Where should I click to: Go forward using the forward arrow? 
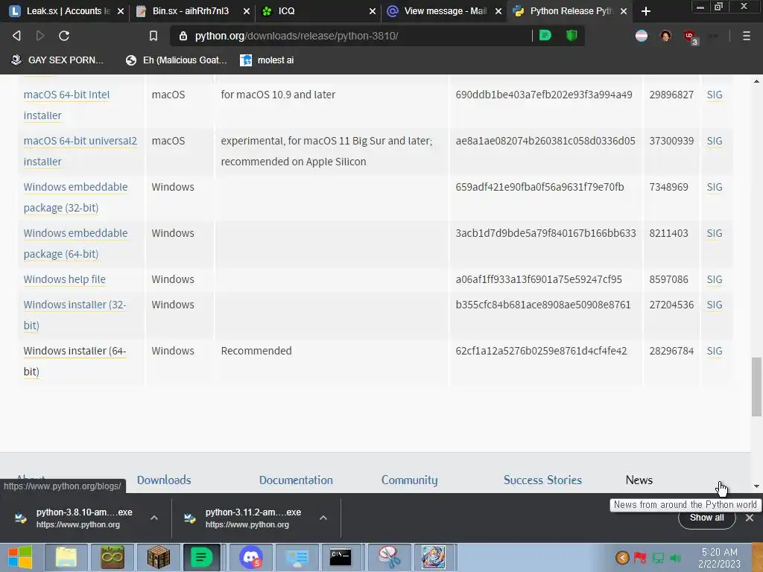pyautogui.click(x=40, y=36)
